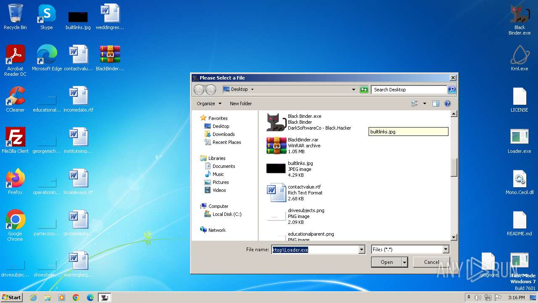Screen dimensions: 538x303
Task: Select Krnl.exe on the desktop
Action: (x=520, y=58)
